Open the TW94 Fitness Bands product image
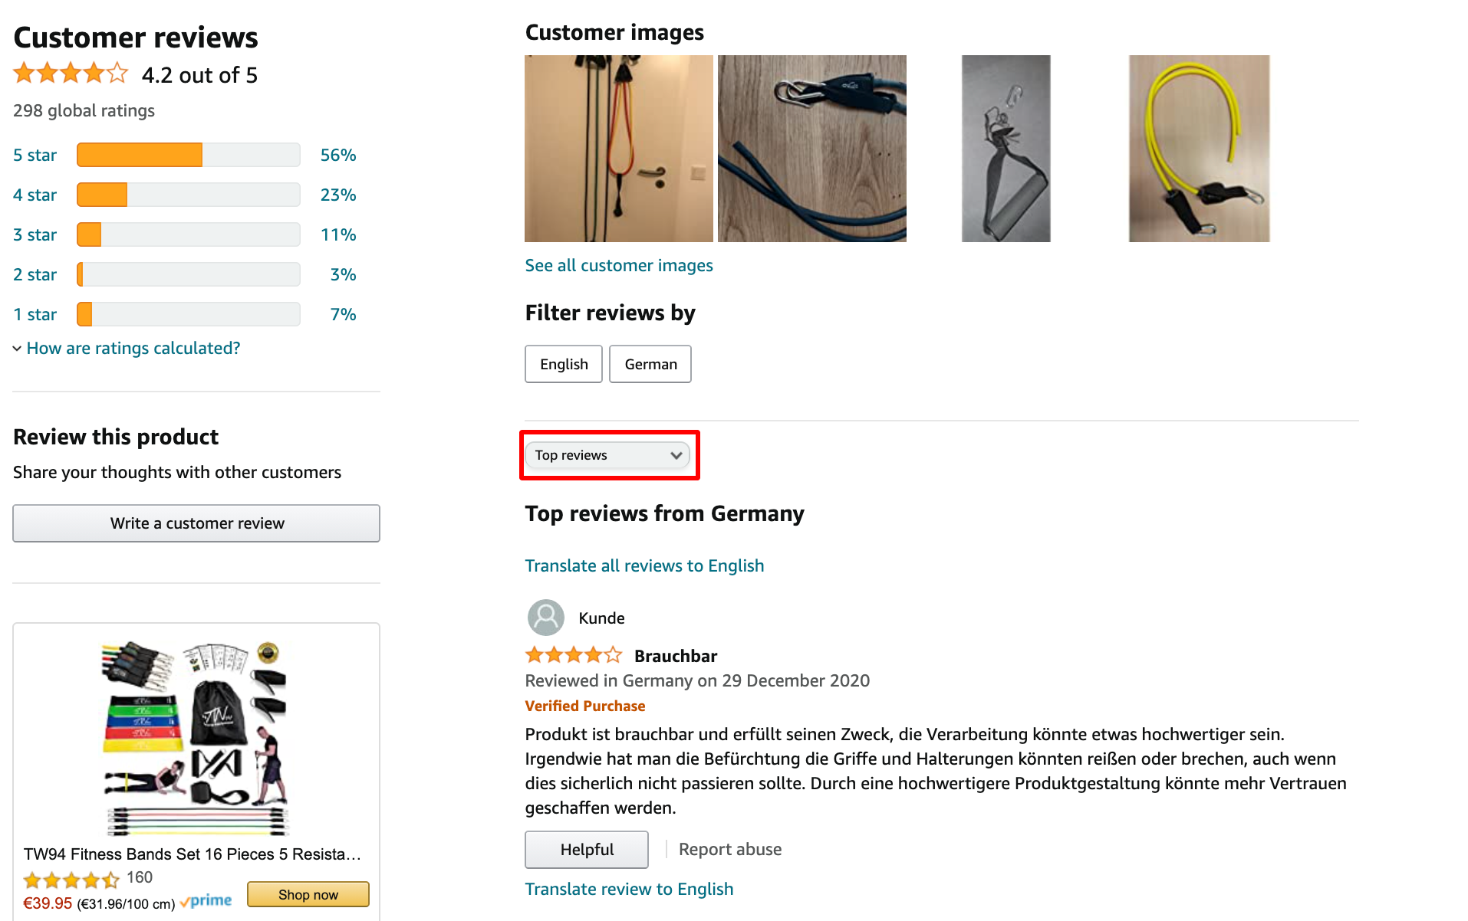The image size is (1468, 921). 196,737
